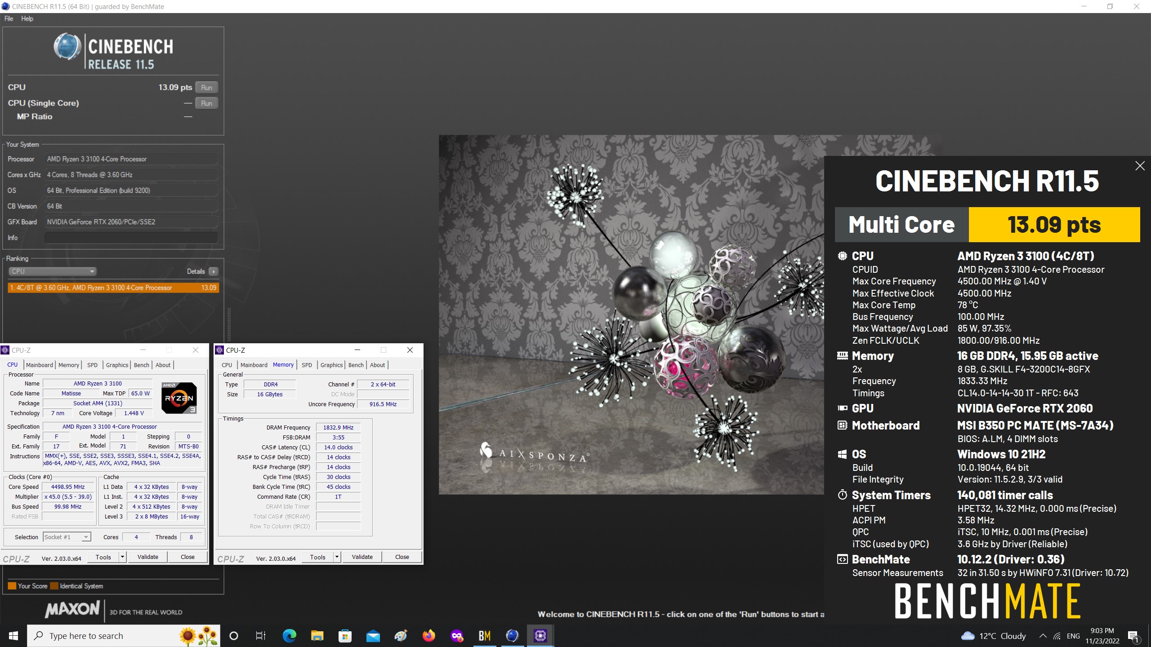The width and height of the screenshot is (1151, 647).
Task: Launch Microsoft Edge from taskbar
Action: [289, 636]
